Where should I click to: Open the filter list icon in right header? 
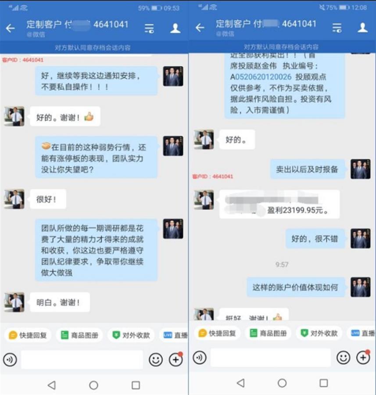click(x=337, y=28)
